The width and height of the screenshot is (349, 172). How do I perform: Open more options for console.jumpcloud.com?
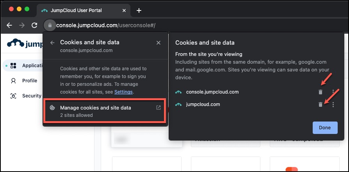pyautogui.click(x=333, y=92)
